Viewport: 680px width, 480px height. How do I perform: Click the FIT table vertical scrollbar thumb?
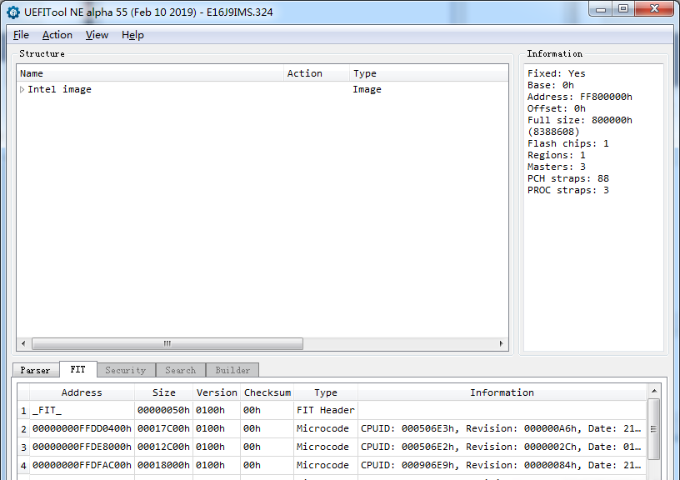[654, 429]
